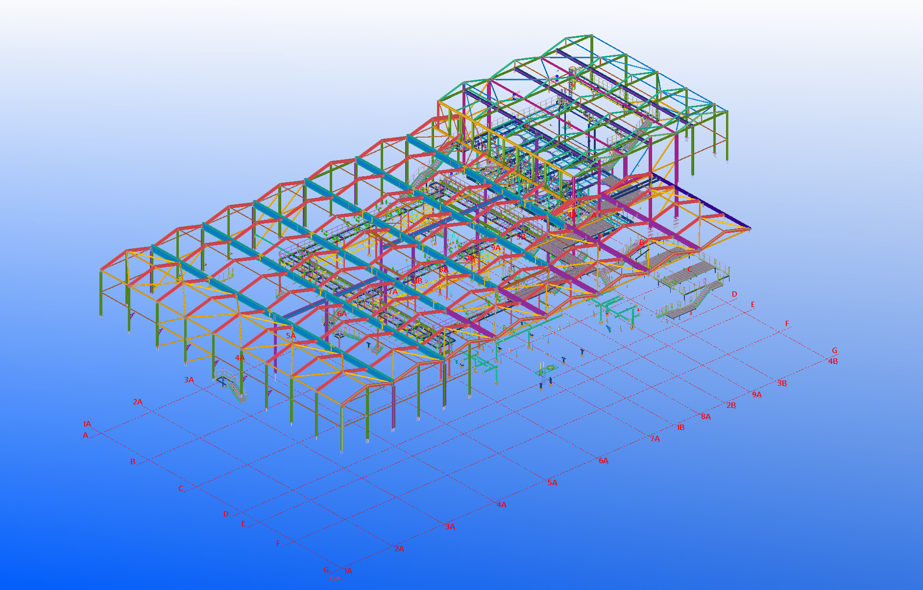Click the detached gray walkway platform at grid C
The width and height of the screenshot is (923, 590).
point(691,273)
